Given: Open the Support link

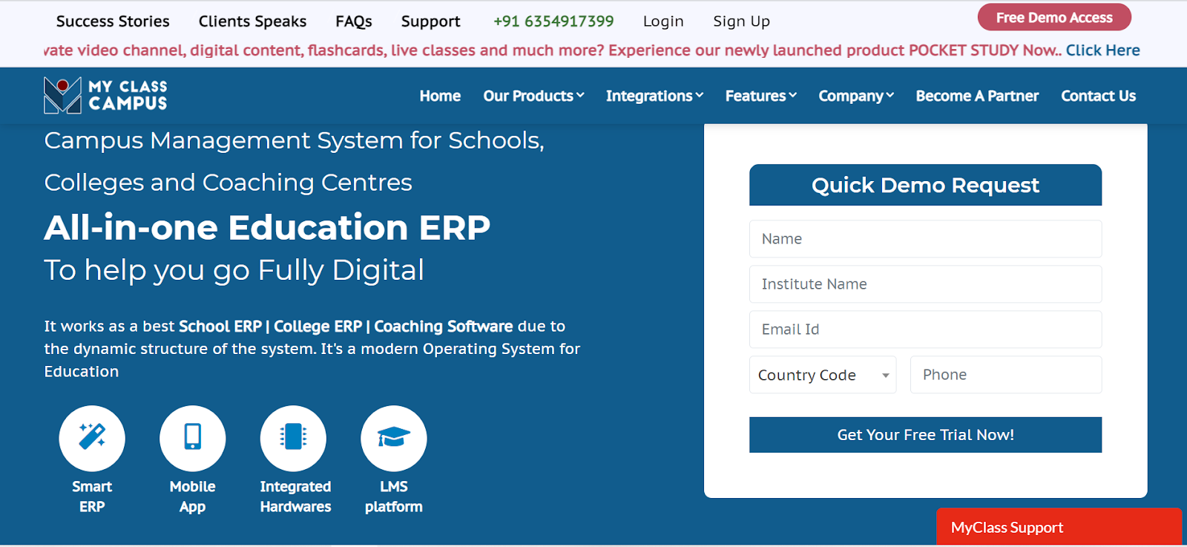Looking at the screenshot, I should tap(431, 22).
